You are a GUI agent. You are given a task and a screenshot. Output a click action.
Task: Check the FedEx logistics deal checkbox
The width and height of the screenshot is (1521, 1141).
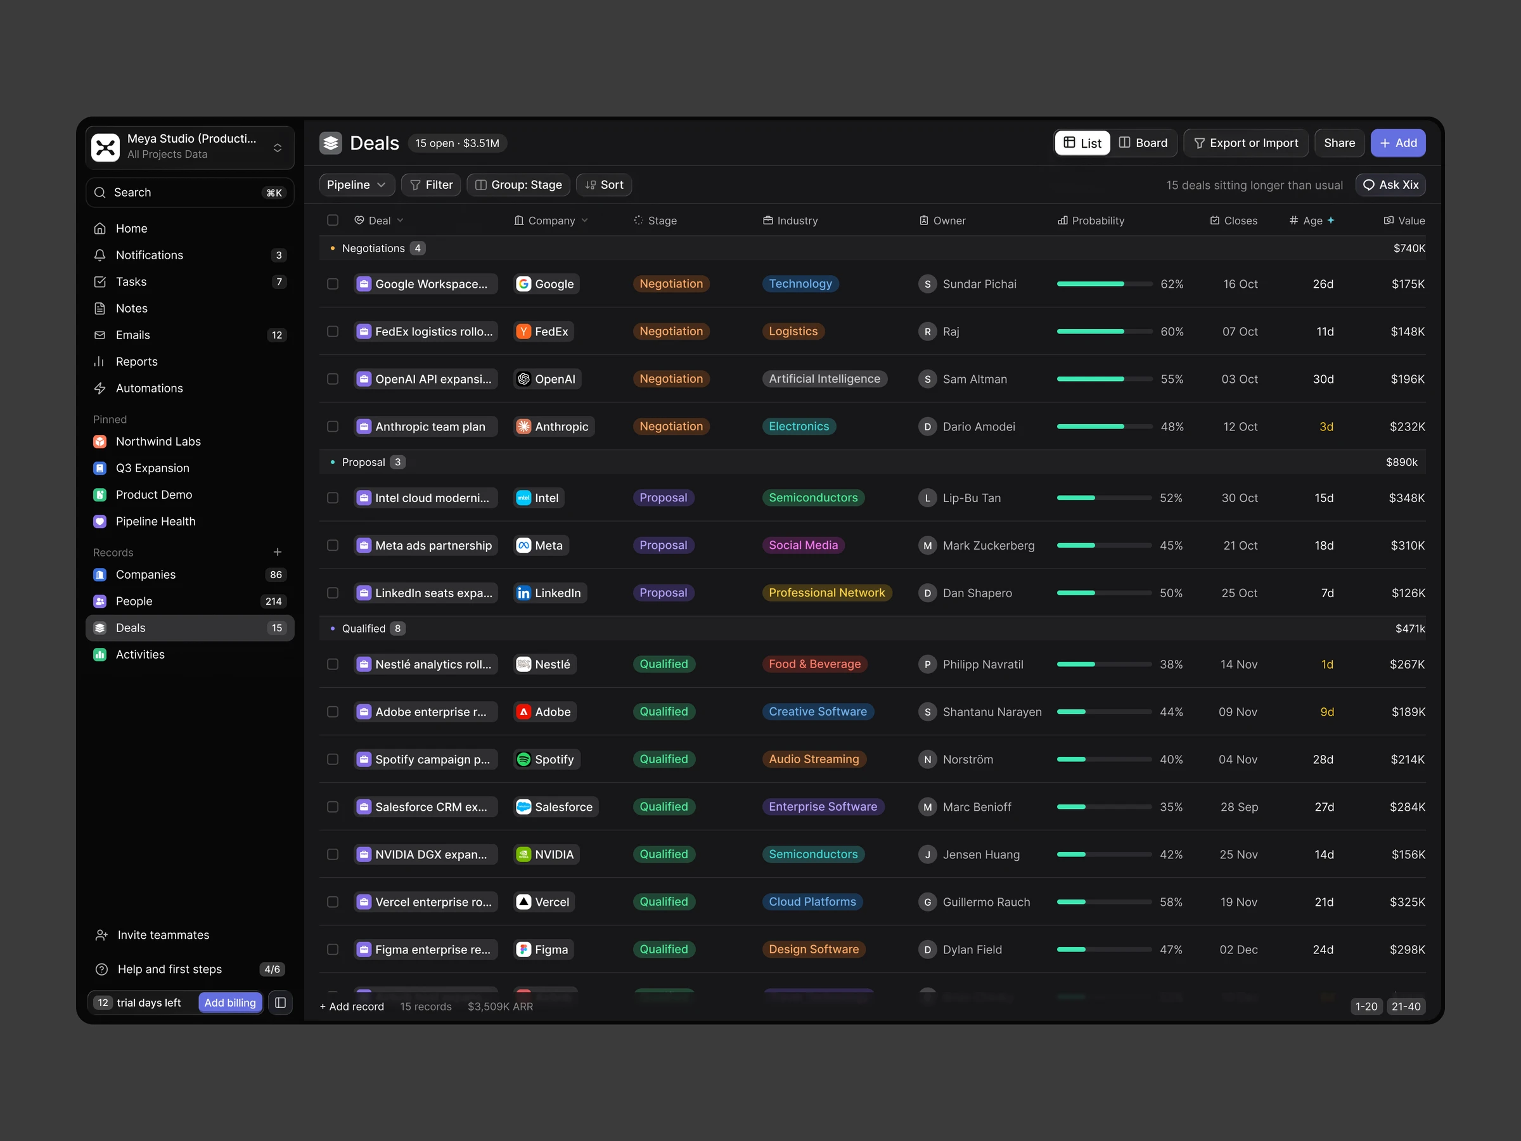[333, 332]
